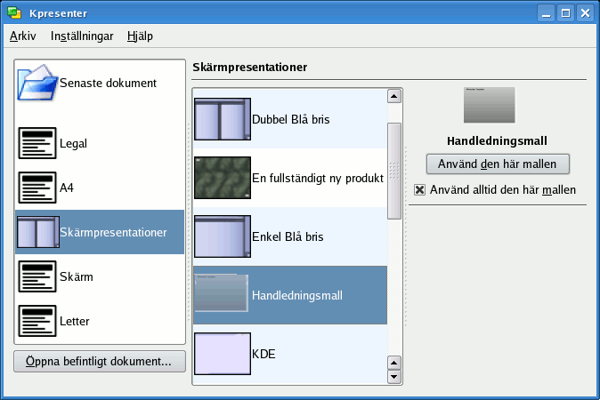Select the Skärmpresentationer category icon
Image resolution: width=600 pixels, height=400 pixels.
(x=36, y=233)
